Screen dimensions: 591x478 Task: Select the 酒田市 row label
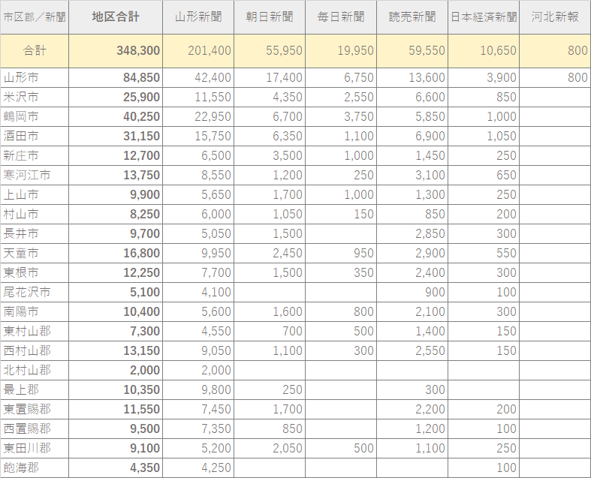point(35,137)
